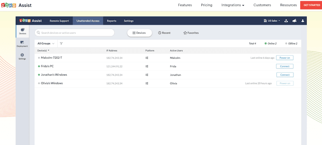Click the GET STARTED button
322x145 pixels.
click(x=312, y=5)
